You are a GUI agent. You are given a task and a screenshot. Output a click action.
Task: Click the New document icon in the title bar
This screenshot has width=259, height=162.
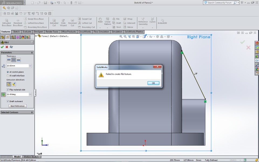pos(33,3)
